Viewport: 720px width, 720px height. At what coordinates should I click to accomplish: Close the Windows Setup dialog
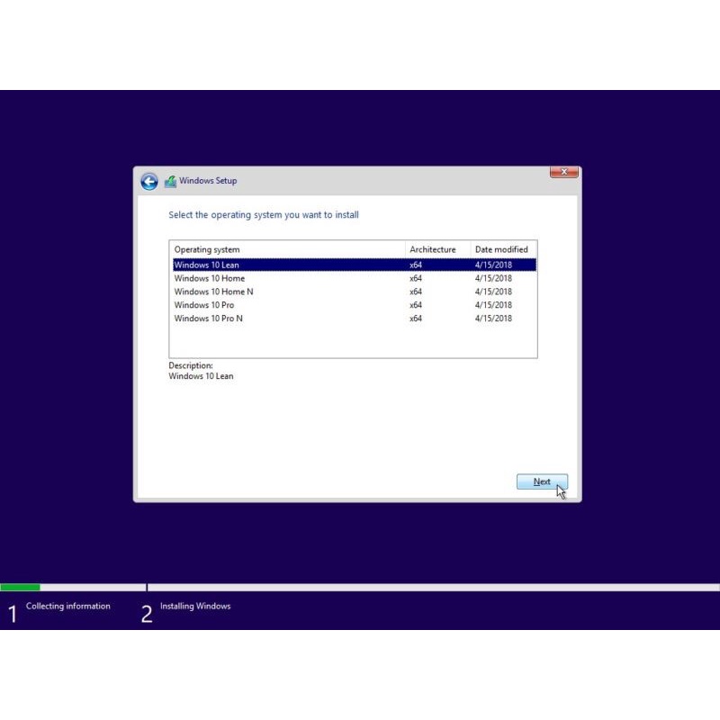click(x=563, y=171)
